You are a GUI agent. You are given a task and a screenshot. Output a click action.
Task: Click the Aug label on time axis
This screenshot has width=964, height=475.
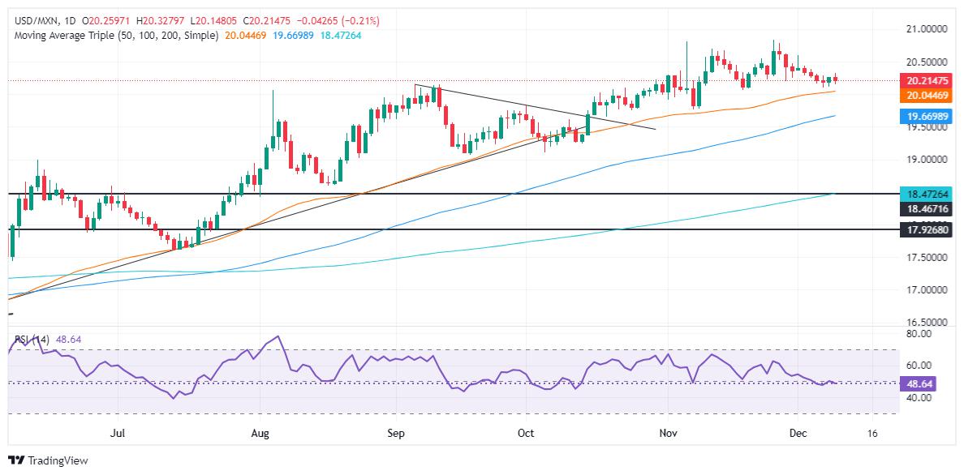[x=261, y=434]
